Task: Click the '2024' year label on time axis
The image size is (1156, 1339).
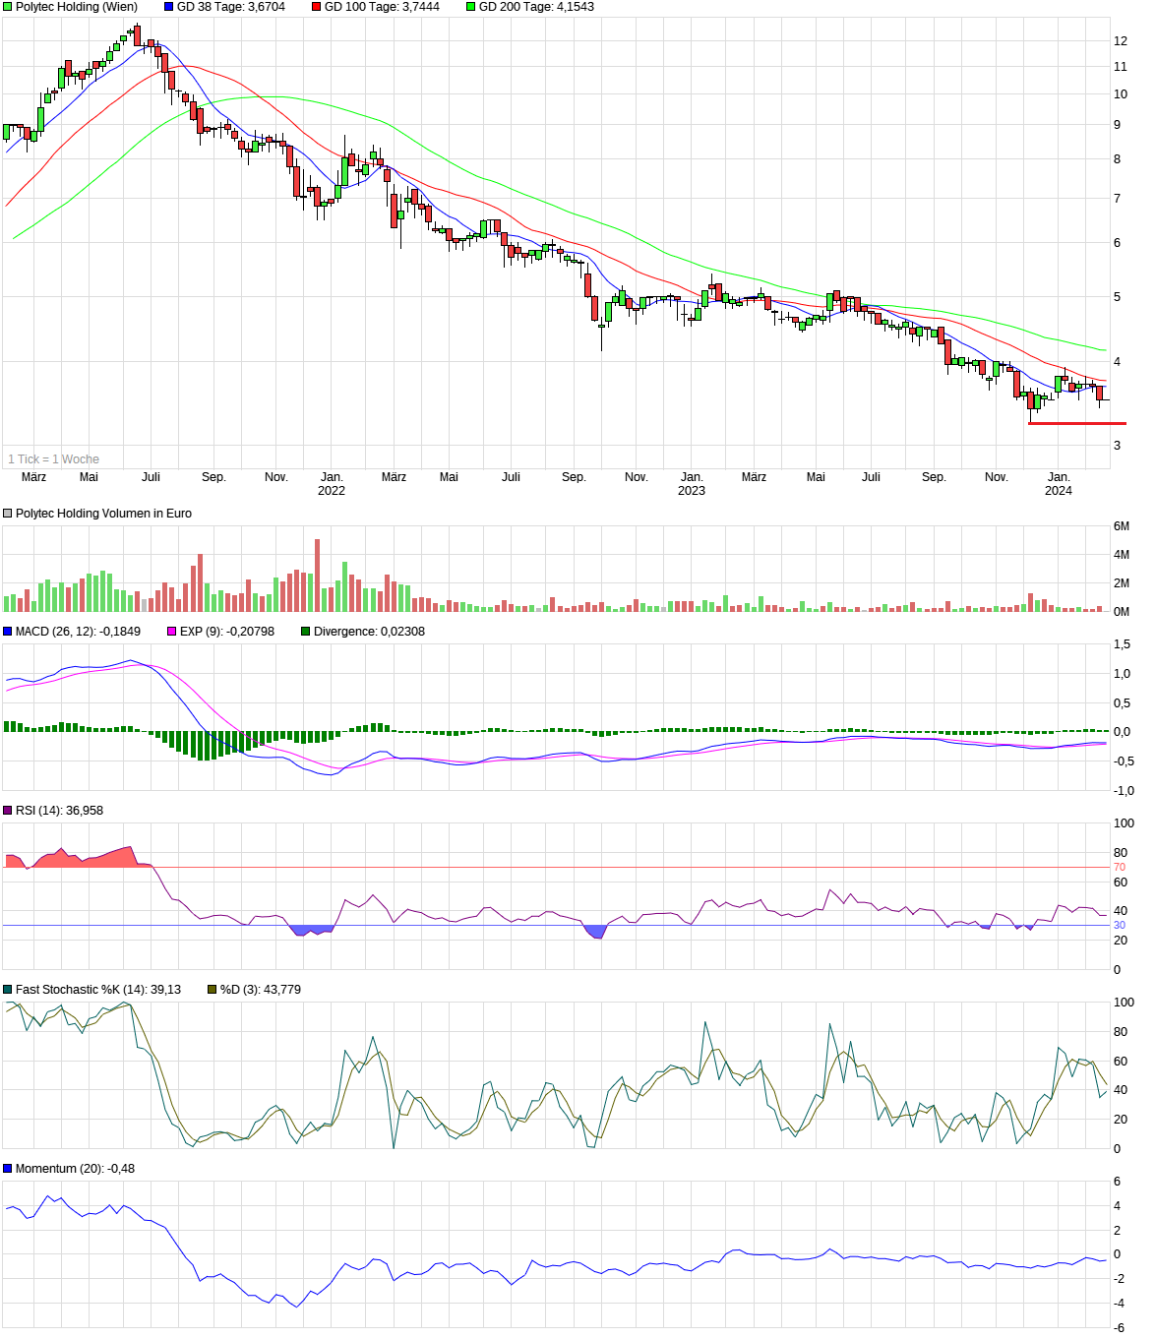Action: (x=1059, y=491)
